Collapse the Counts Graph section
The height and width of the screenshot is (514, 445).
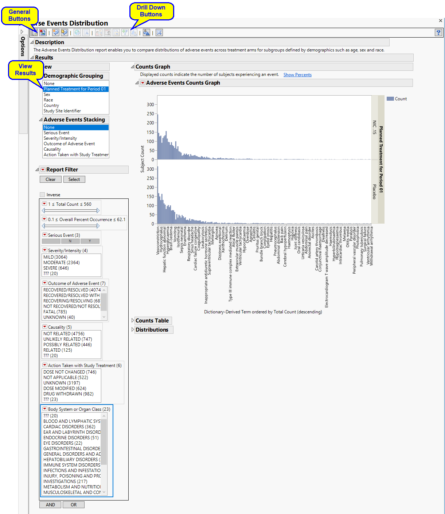coord(133,67)
